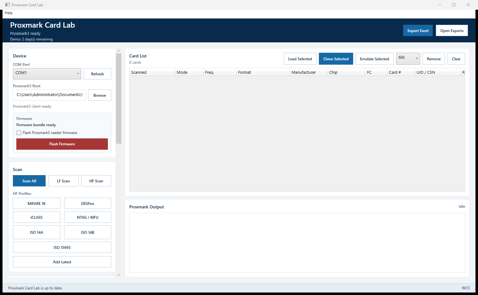Click the left panel scrollbar thumb
The image size is (478, 295).
(x=119, y=99)
